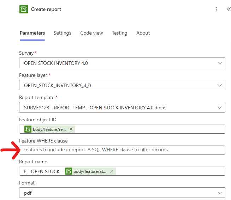Click the Survey123 Create report icon
This screenshot has height=200, width=231.
coord(24,9)
